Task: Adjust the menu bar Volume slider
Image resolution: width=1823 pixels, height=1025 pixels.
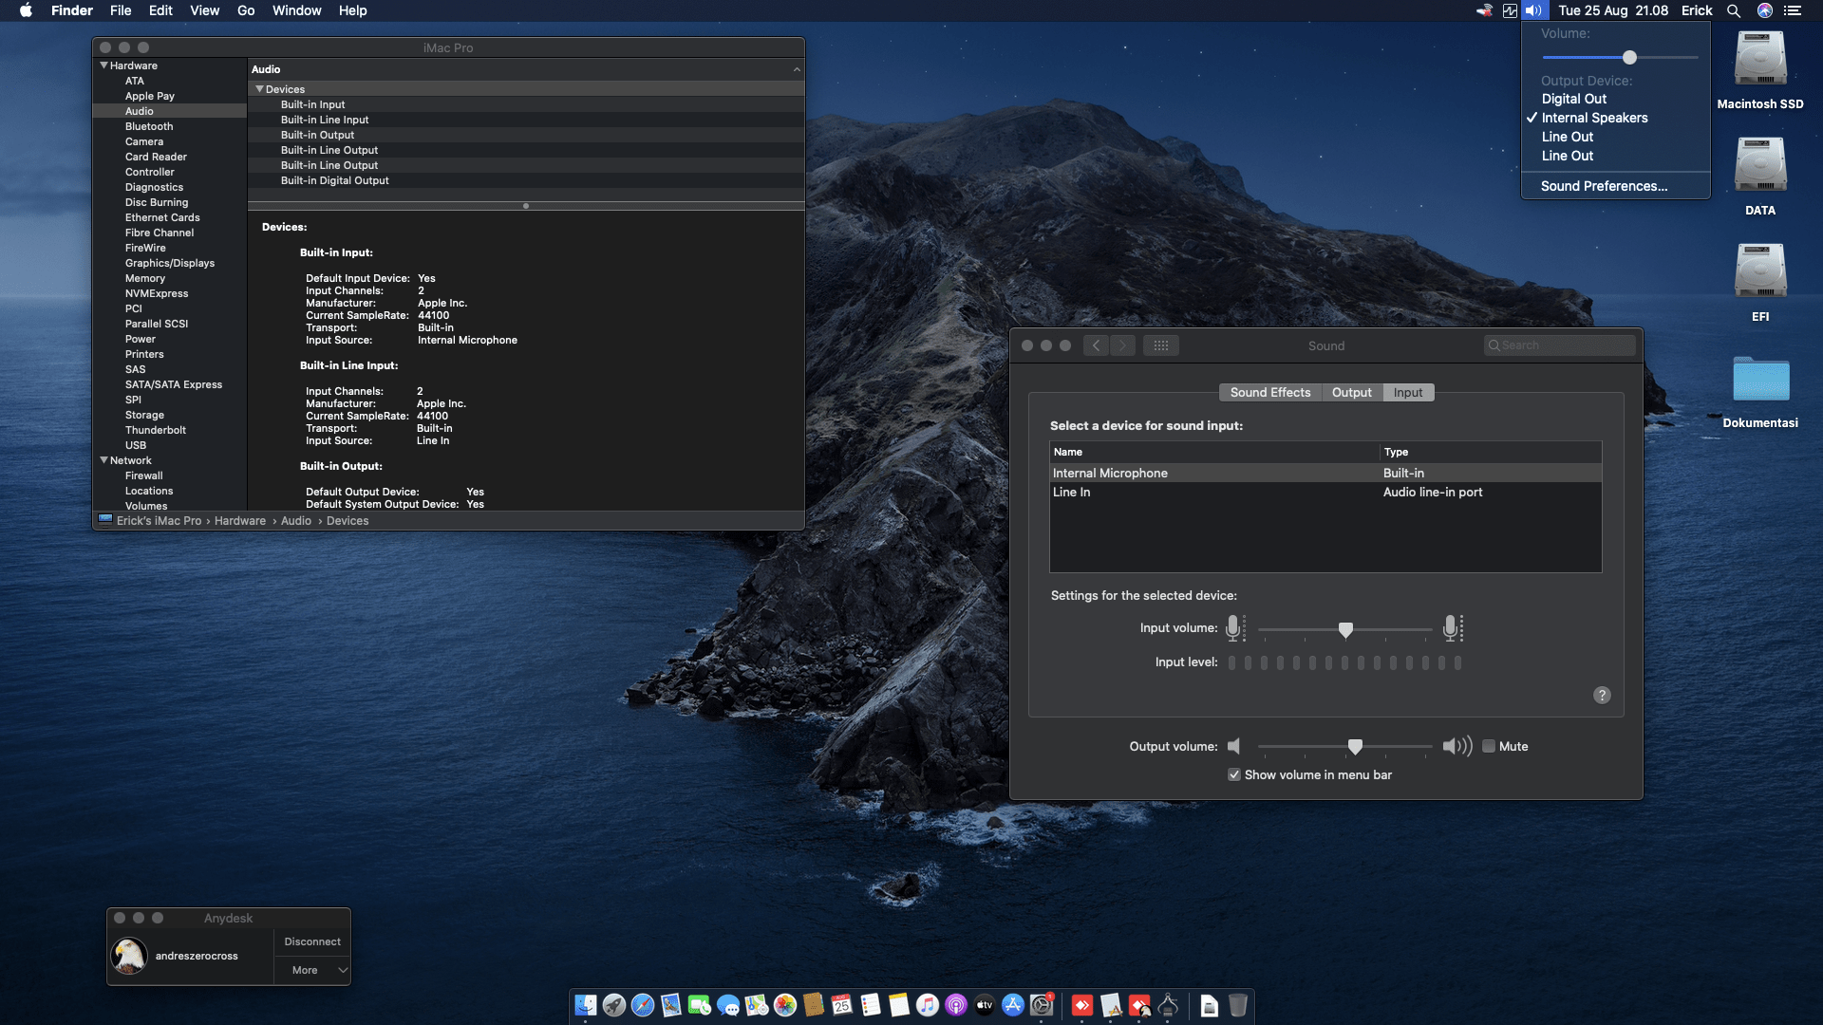Action: (x=1629, y=57)
